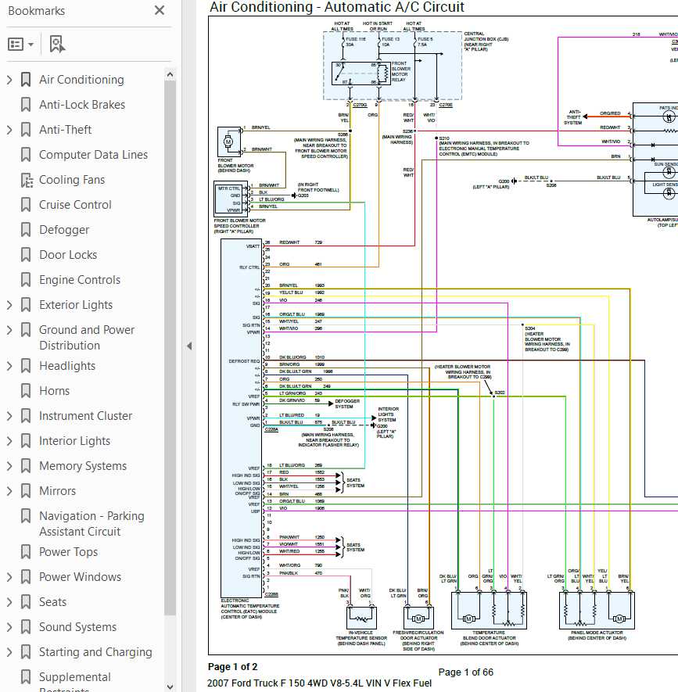678x692 pixels.
Task: Open the Door Locks bookmark
Action: pyautogui.click(x=68, y=255)
